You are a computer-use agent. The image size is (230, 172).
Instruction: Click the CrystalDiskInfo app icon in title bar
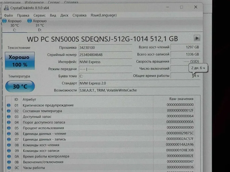coord(6,8)
